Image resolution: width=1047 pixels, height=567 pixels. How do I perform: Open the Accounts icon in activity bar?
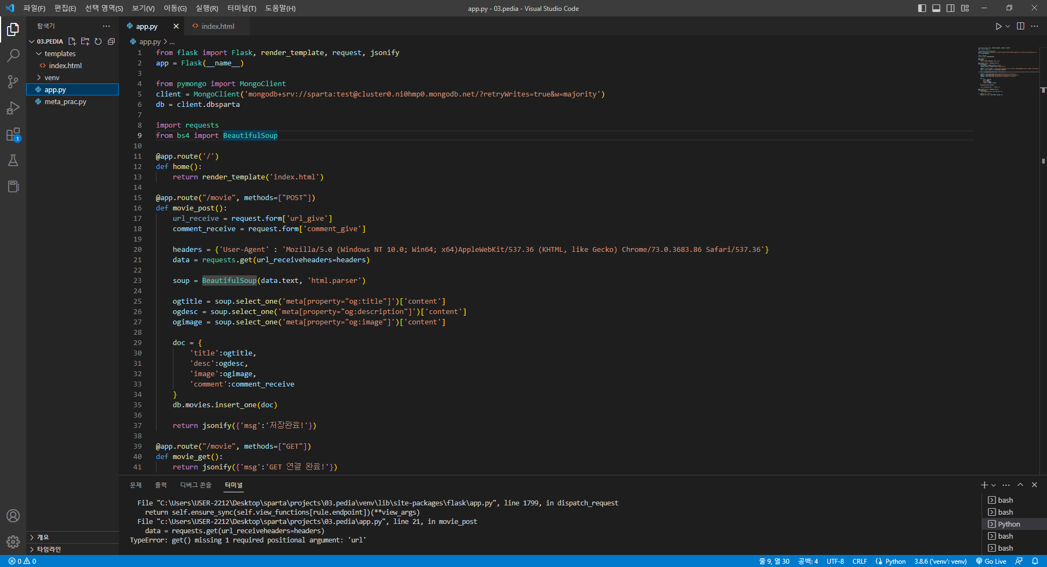pos(13,516)
